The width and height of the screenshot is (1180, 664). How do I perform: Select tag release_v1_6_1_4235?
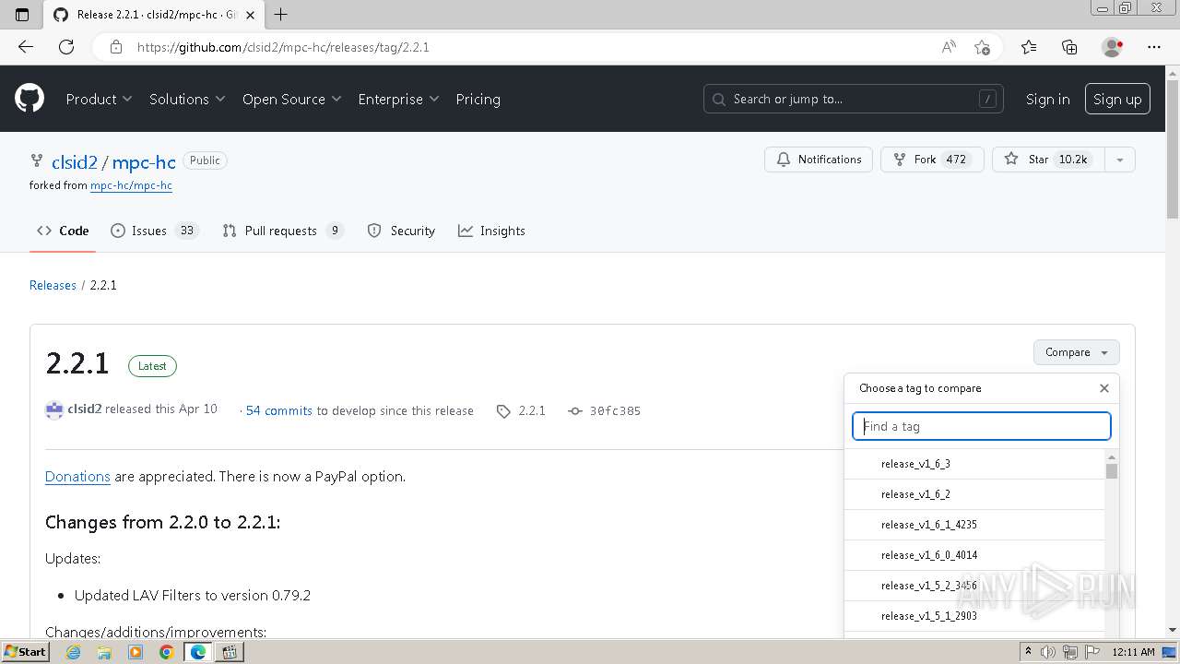coord(974,525)
